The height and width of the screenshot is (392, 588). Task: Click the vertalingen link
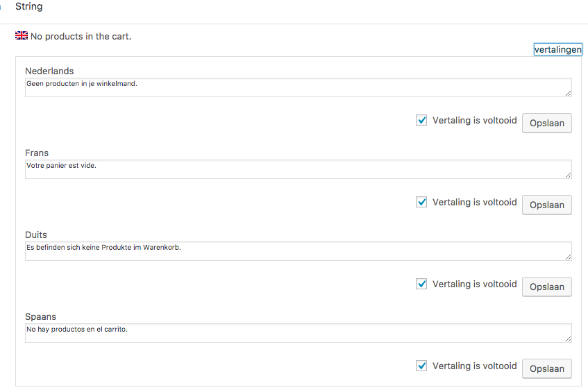click(557, 49)
